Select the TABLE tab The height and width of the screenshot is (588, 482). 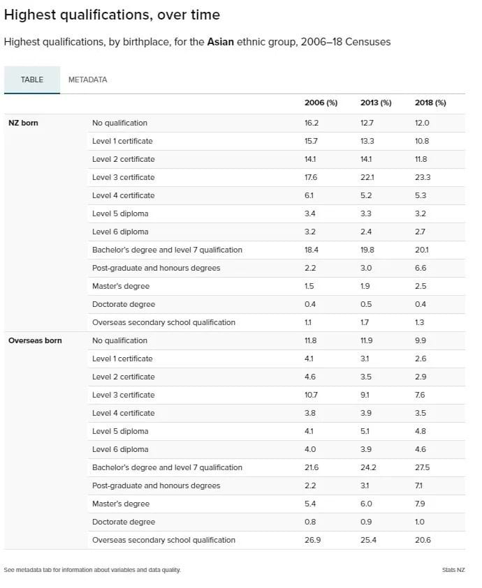coord(32,80)
